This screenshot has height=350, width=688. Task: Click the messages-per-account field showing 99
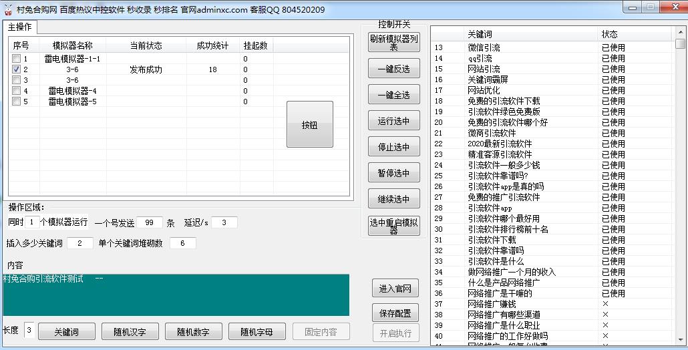point(150,222)
